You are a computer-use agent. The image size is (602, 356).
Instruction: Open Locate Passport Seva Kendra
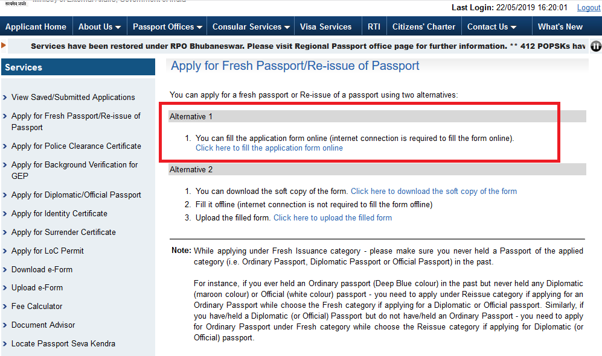click(63, 343)
